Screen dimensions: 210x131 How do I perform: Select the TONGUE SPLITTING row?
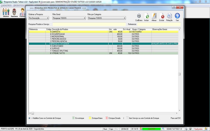pos(103,51)
